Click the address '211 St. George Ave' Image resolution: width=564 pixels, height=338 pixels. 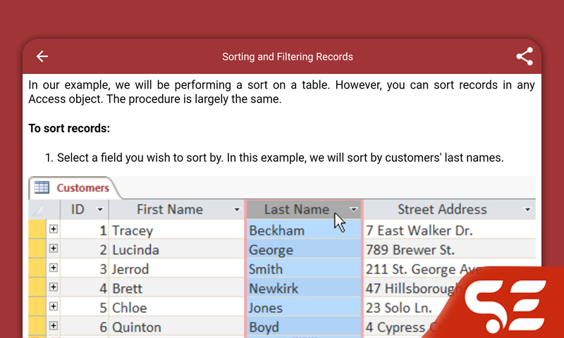424,270
